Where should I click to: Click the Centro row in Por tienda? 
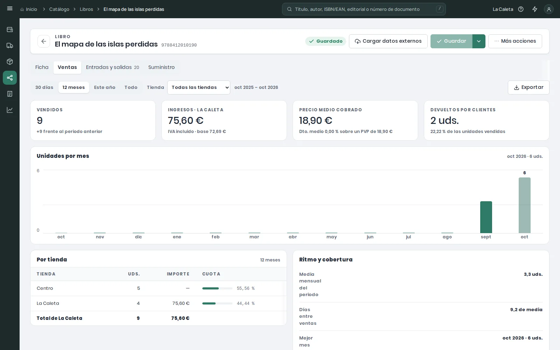[x=159, y=288]
